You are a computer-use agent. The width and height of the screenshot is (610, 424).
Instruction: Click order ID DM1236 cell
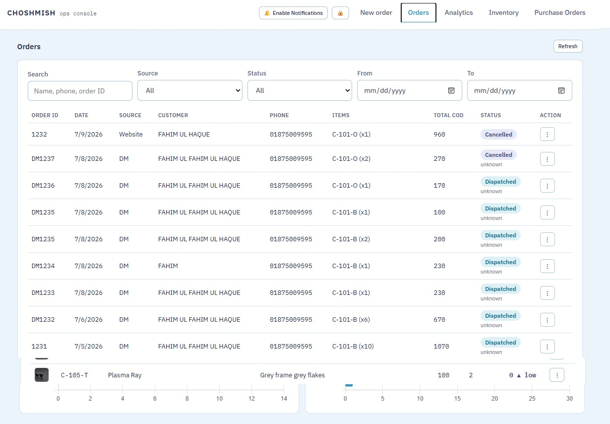point(43,186)
